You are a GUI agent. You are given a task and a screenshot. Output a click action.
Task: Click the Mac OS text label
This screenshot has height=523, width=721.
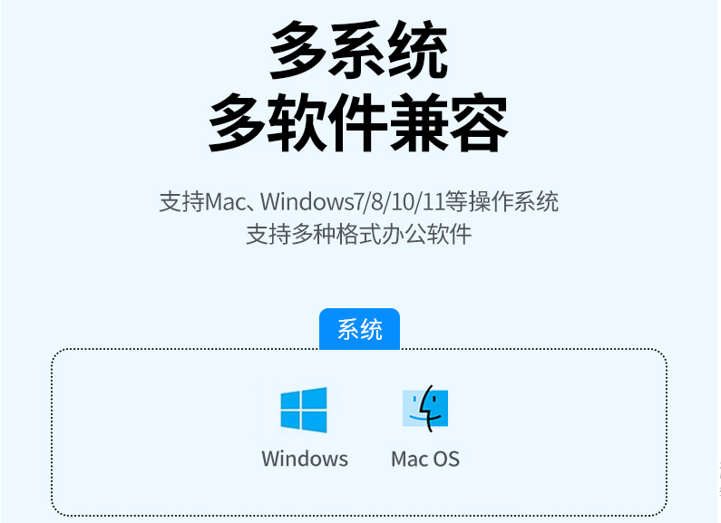pyautogui.click(x=425, y=459)
